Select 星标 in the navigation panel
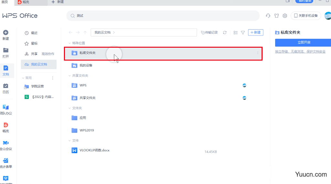Image resolution: width=331 pixels, height=184 pixels. coord(39,44)
